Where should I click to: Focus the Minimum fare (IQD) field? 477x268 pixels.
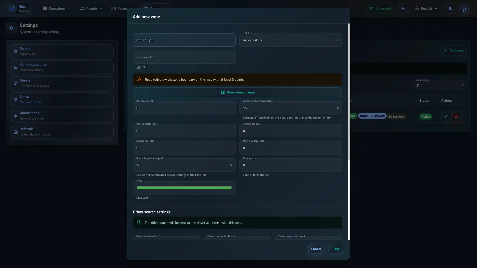(291, 148)
